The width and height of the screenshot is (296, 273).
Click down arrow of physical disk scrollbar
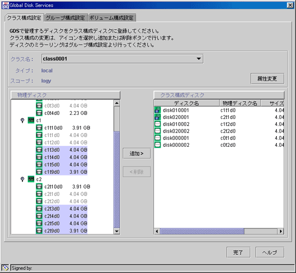117,231
